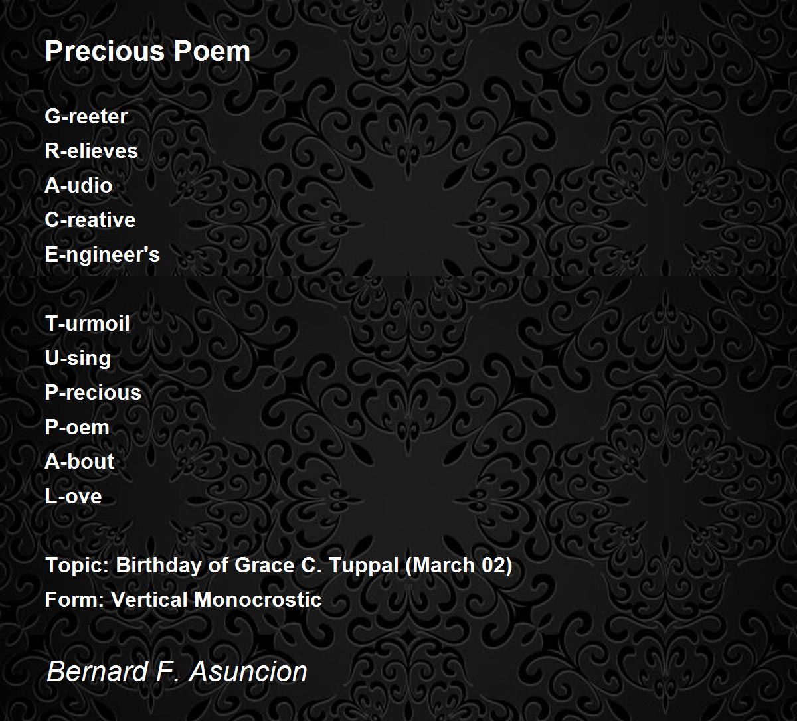This screenshot has width=797, height=721.
Task: Select the "A-udio" line
Action: [x=78, y=185]
